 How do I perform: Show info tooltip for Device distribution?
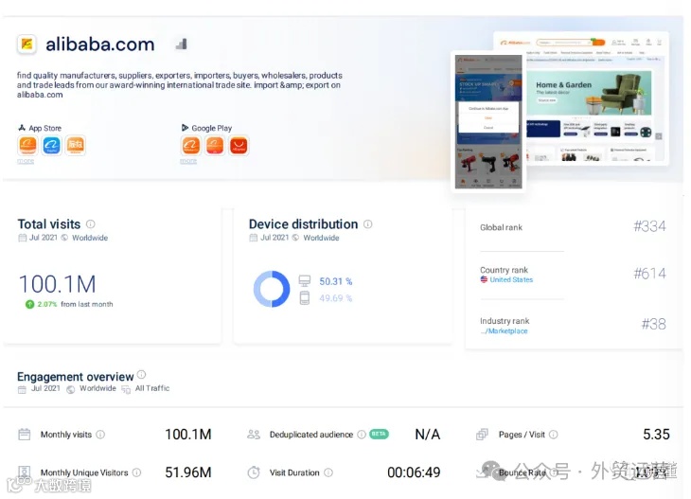pyautogui.click(x=368, y=223)
